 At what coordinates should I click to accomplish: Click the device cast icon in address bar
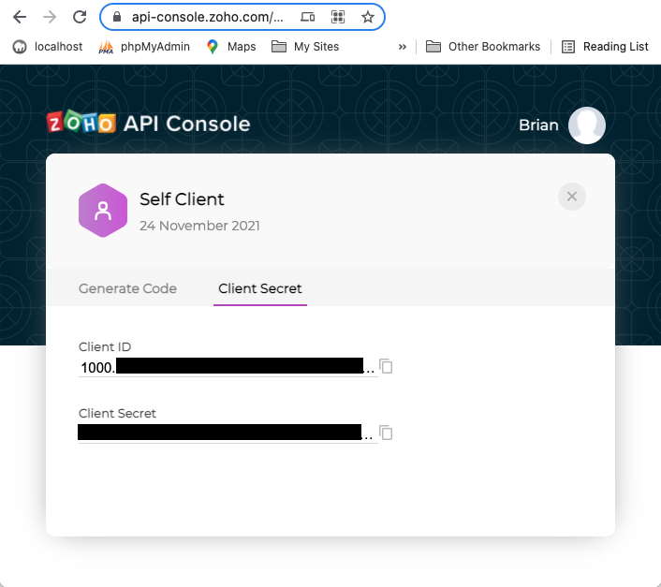click(x=307, y=17)
